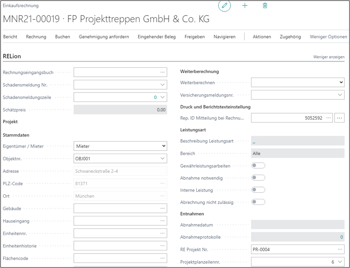Open the Navigieren menu
This screenshot has height=268, width=350.
tap(225, 37)
